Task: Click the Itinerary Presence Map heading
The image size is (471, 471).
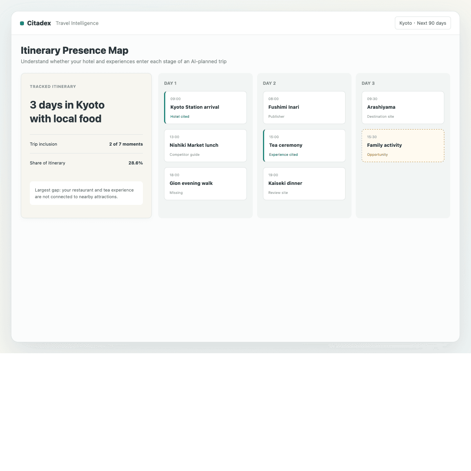Action: point(75,50)
